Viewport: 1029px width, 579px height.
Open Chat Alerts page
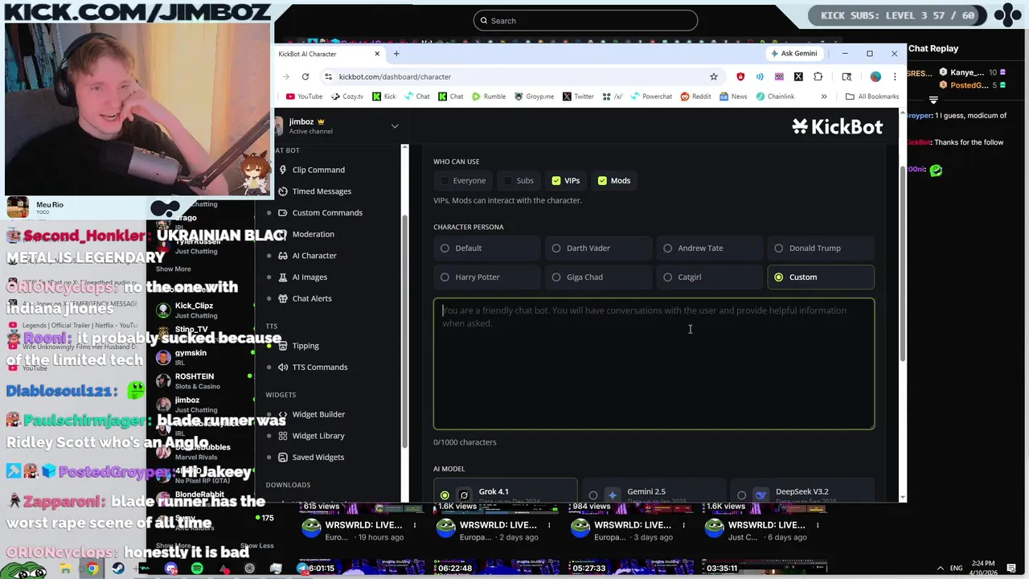(x=305, y=298)
